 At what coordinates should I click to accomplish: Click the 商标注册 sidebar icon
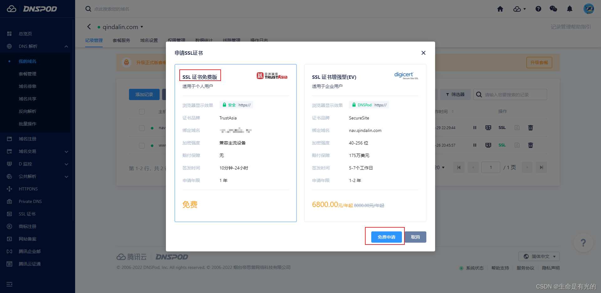coord(9,226)
